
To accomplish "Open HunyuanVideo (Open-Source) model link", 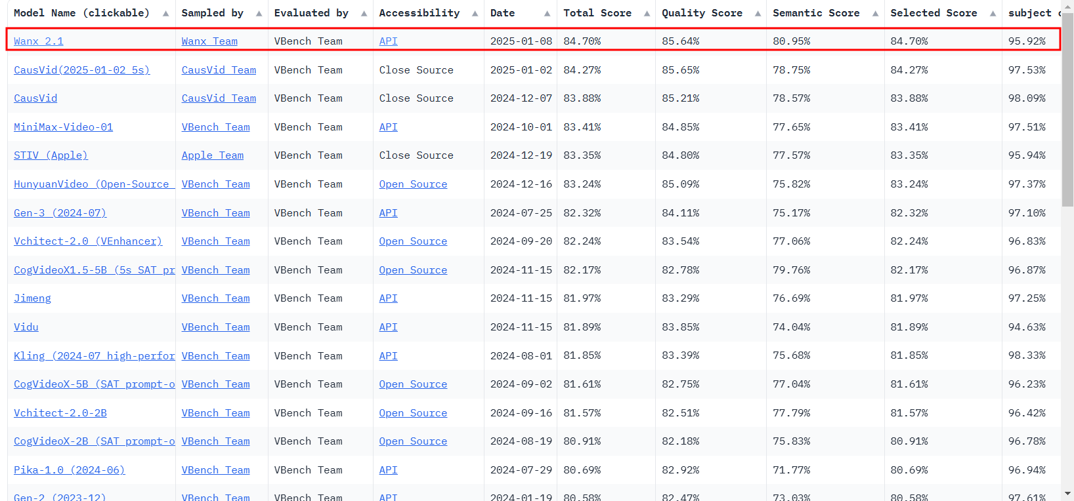I will 94,184.
